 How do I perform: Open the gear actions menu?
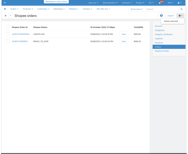[x=180, y=16]
